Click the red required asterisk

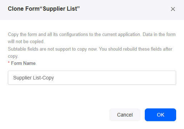(x=9, y=63)
